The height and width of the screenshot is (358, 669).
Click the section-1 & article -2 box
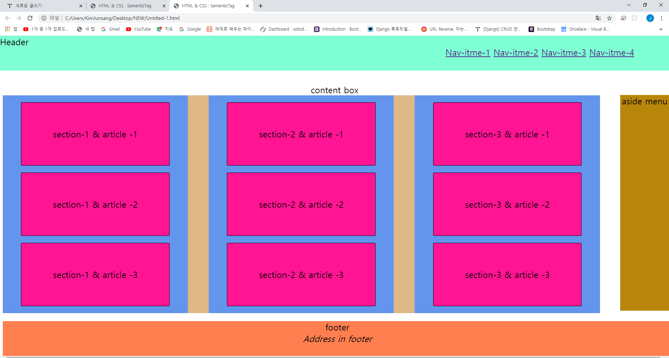(95, 204)
